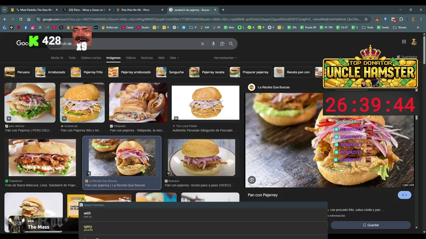Viewport: 426px width, 239px height.
Task: Open the Rollercoin bookmark
Action: [109, 28]
